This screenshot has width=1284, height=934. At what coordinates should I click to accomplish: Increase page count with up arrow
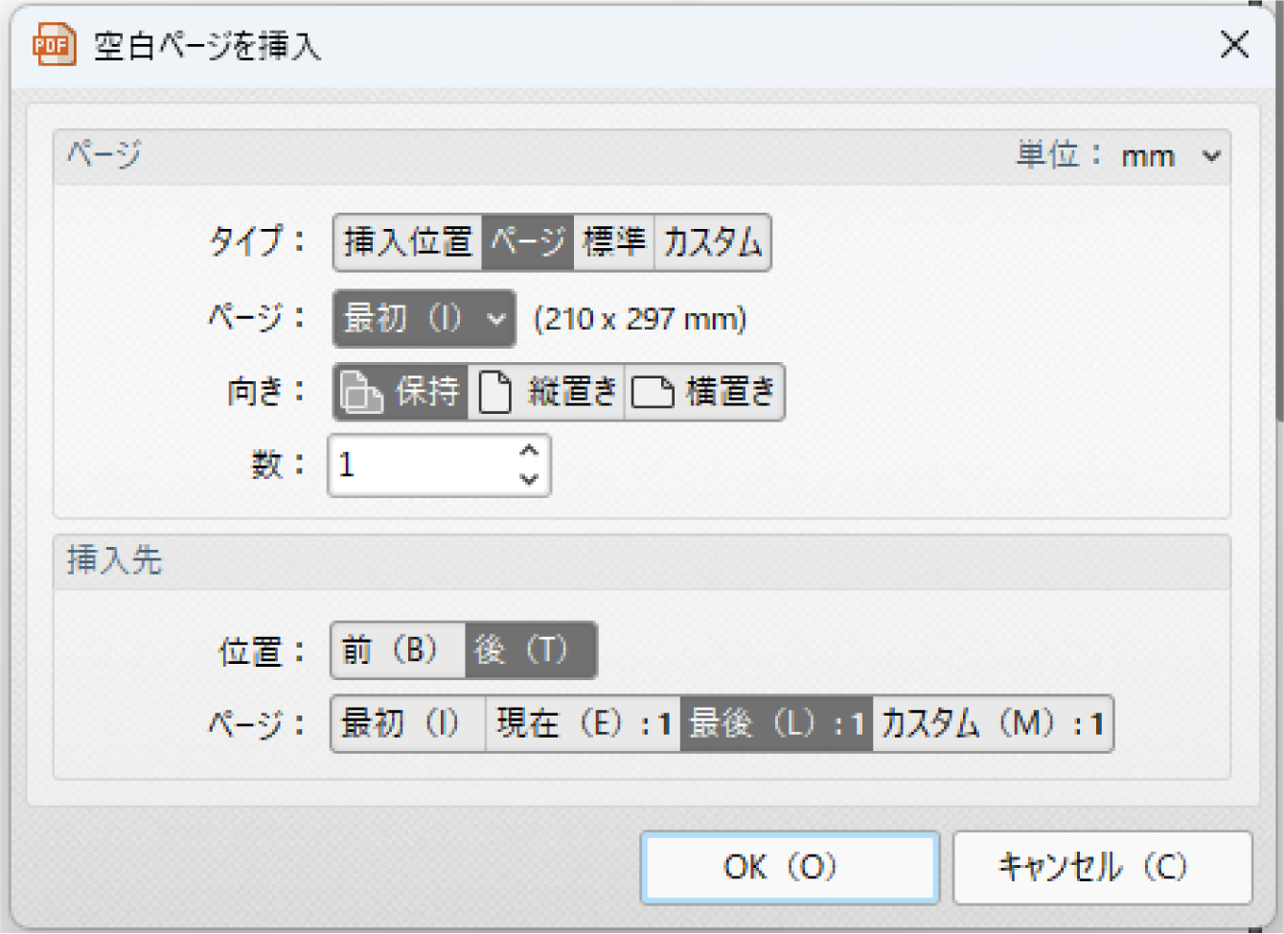pos(529,450)
